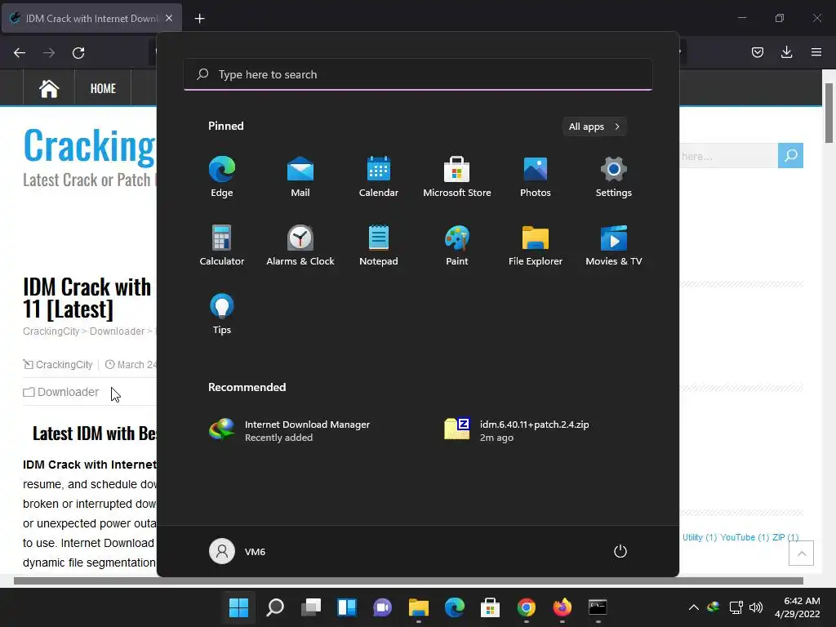Go forward in the Firefox browser

49,53
